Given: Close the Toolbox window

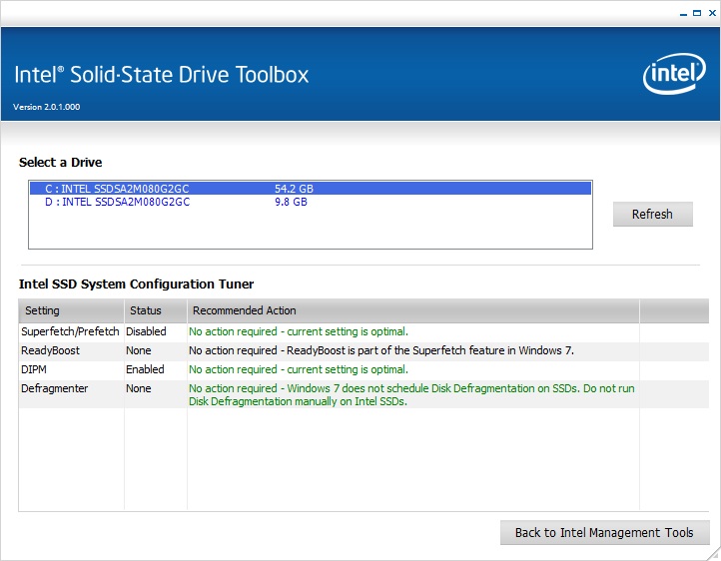Looking at the screenshot, I should [x=712, y=13].
